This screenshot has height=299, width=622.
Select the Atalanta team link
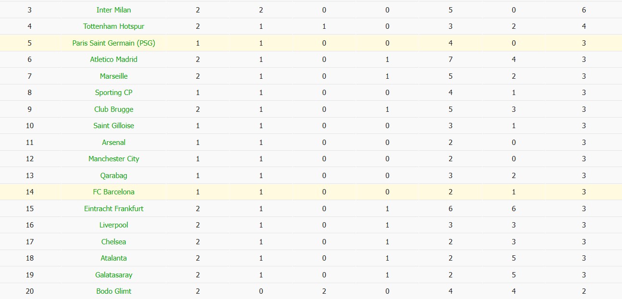113,258
